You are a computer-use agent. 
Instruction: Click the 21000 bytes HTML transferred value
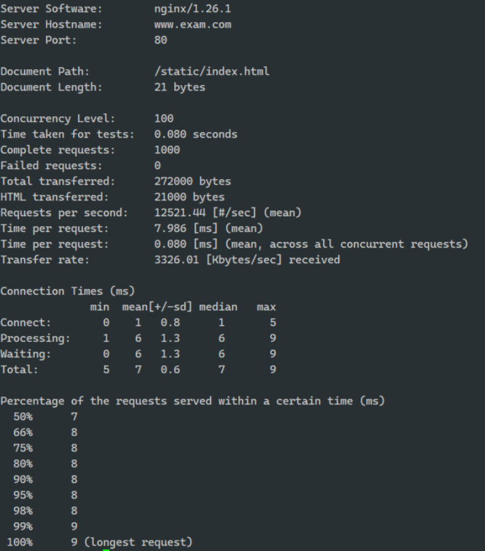[190, 197]
